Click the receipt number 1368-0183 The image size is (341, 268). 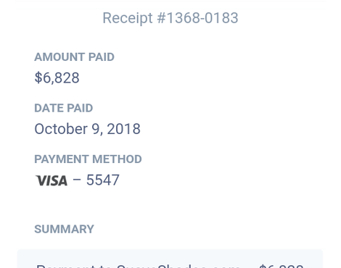point(197,18)
